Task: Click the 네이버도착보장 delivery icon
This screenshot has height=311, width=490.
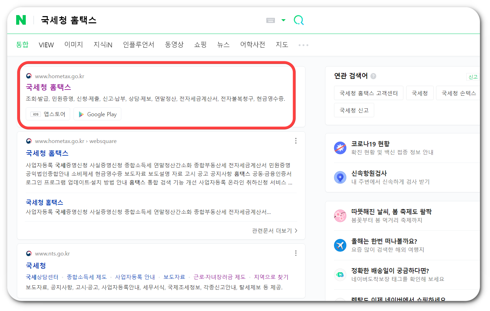Action: [340, 274]
